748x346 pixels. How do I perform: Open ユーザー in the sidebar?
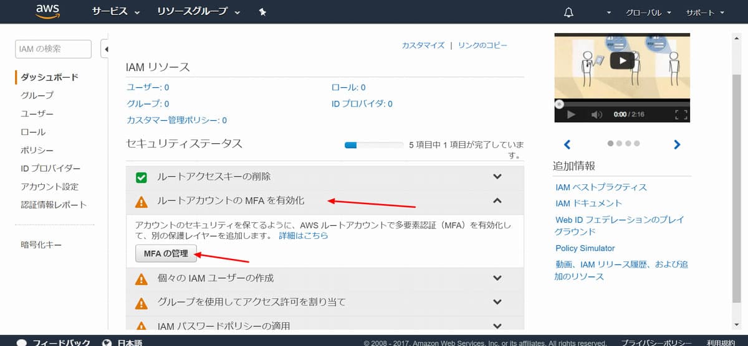pyautogui.click(x=37, y=114)
